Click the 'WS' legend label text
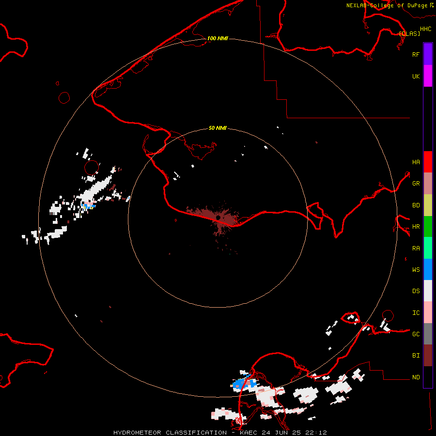This screenshot has height=436, width=436. coord(416,269)
